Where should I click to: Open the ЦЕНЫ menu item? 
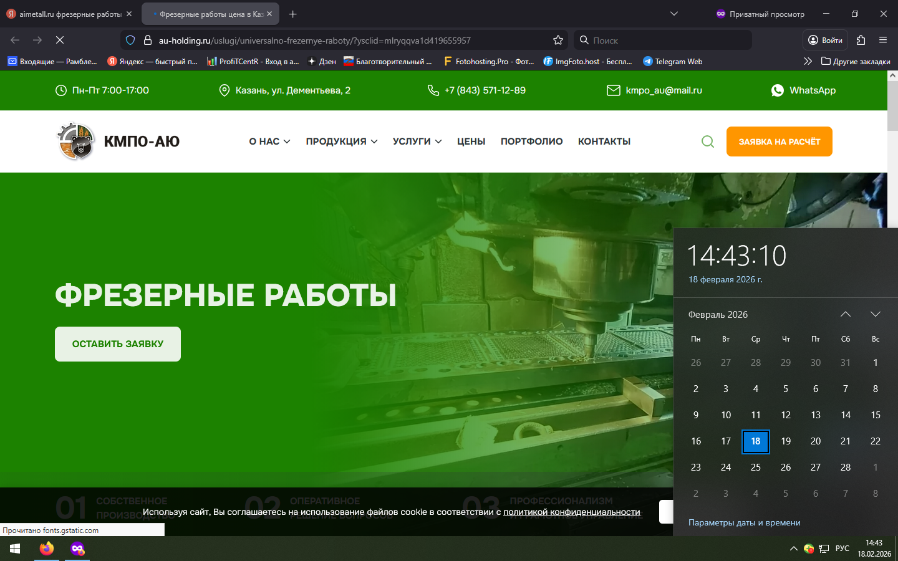(x=471, y=141)
